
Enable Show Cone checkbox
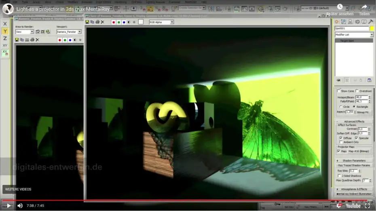click(x=338, y=91)
